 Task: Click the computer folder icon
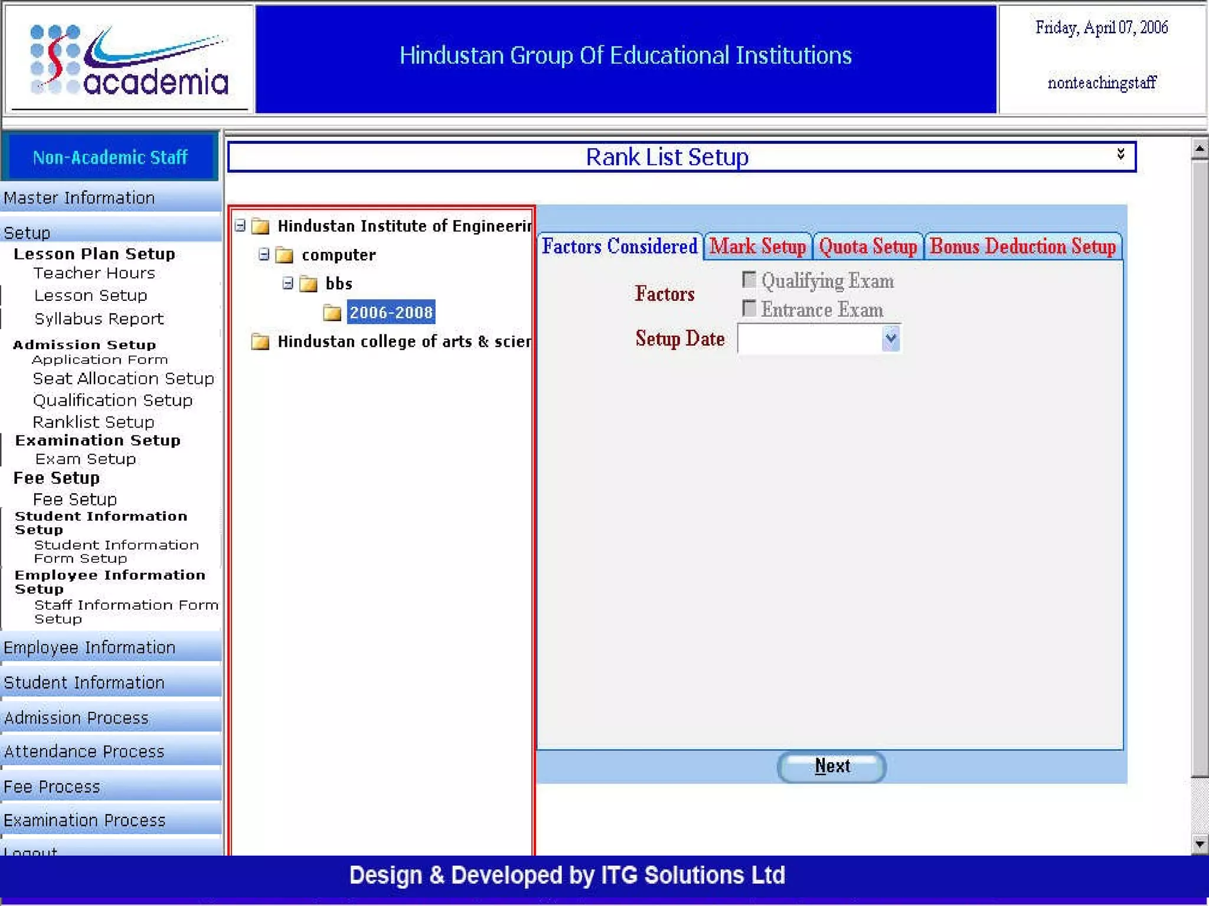click(x=285, y=255)
